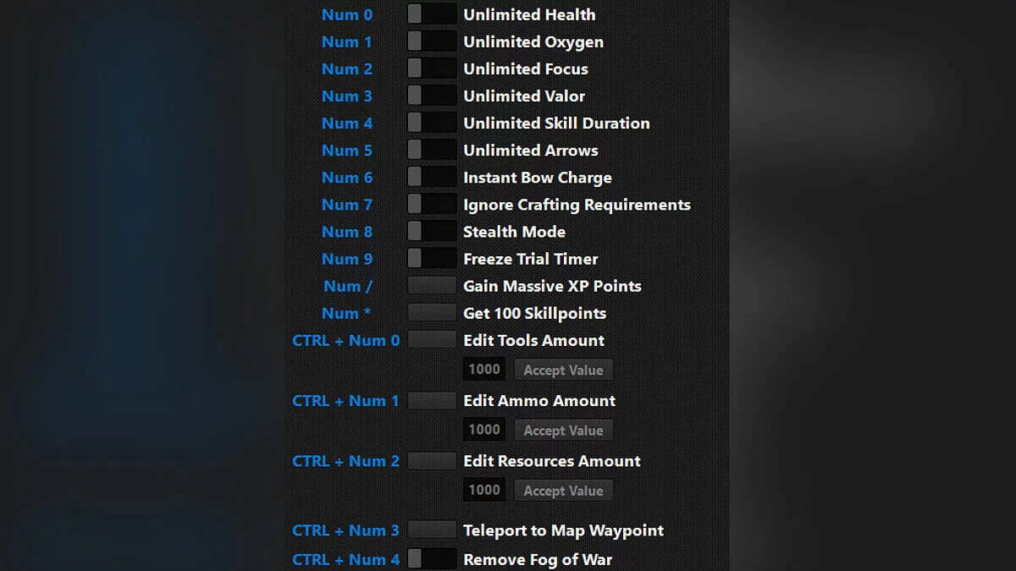Enable Unlimited Oxygen toggle
The width and height of the screenshot is (1016, 571).
click(x=432, y=41)
